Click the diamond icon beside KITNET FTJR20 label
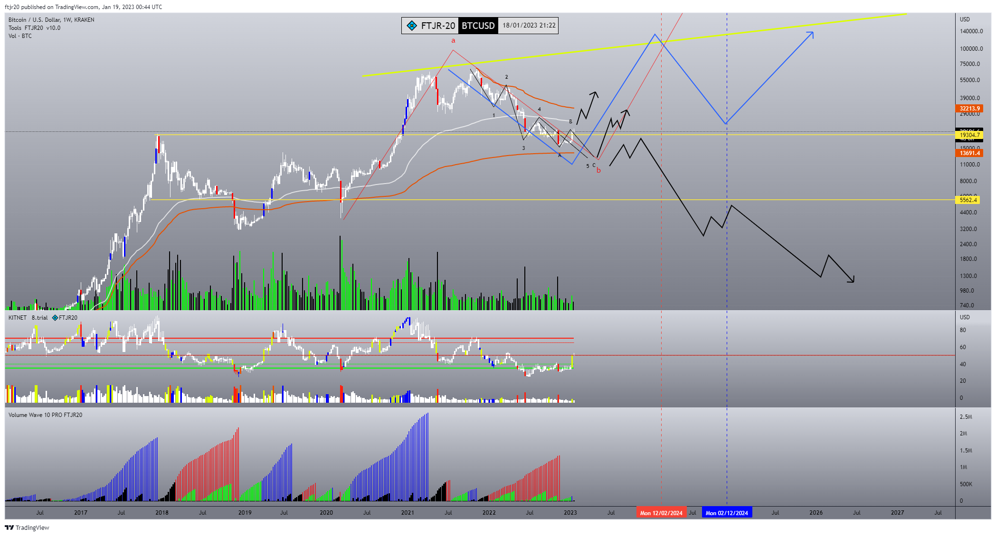 (55, 318)
